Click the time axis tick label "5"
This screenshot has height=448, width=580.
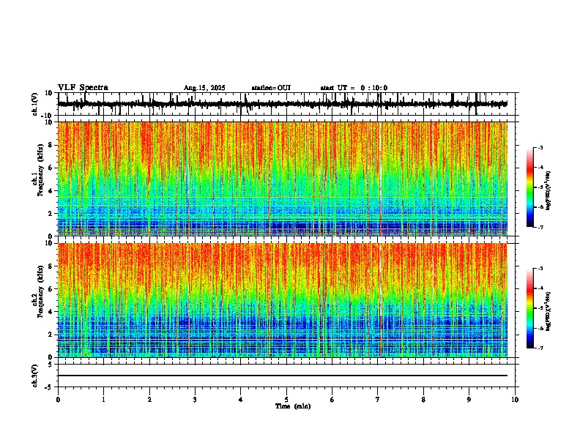click(286, 400)
